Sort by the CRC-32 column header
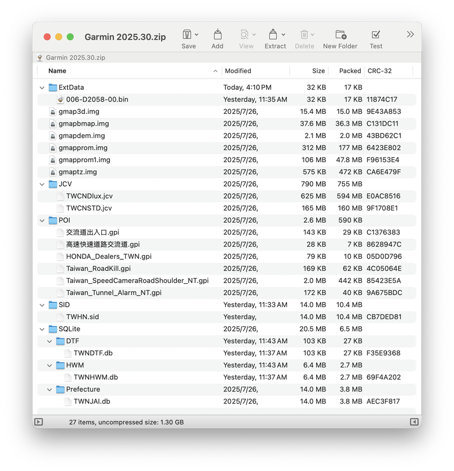This screenshot has width=454, height=471. pos(389,71)
